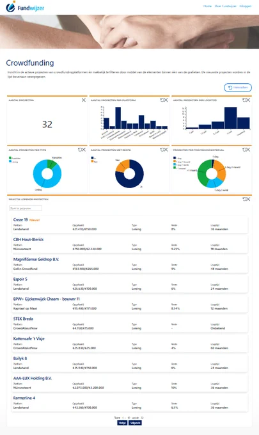
Task: Go to the Inloggen page
Action: 246,6
